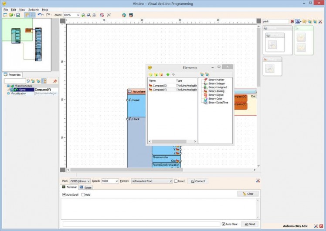
Task: Open the File menu
Action: tap(6, 10)
